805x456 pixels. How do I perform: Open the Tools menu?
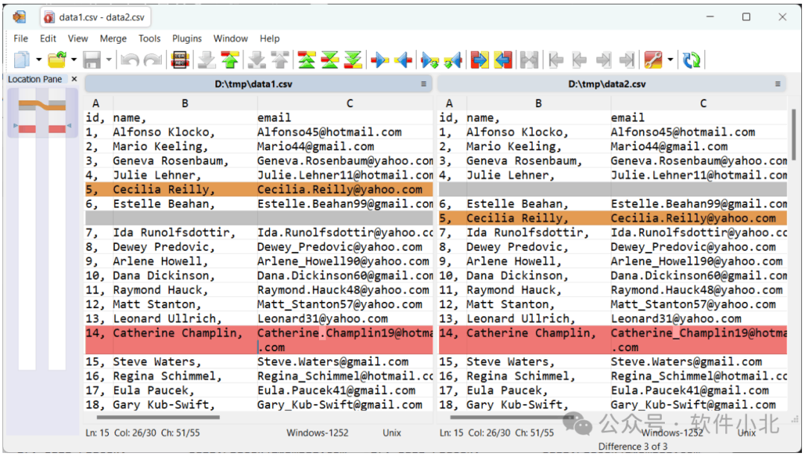(149, 39)
